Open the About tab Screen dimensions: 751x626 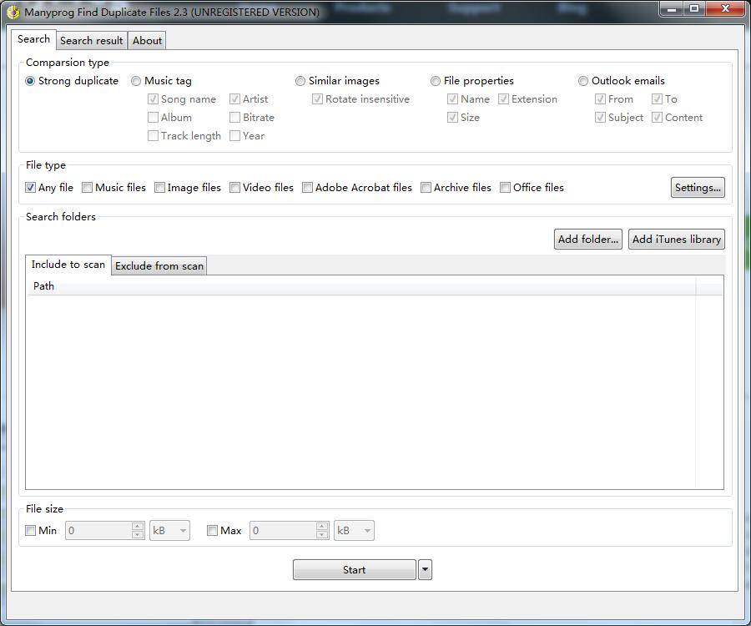point(147,41)
